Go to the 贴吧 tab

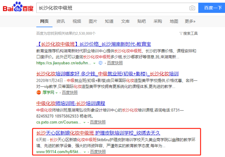click(141, 21)
